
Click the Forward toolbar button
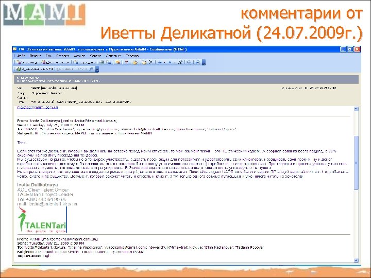click(85, 62)
